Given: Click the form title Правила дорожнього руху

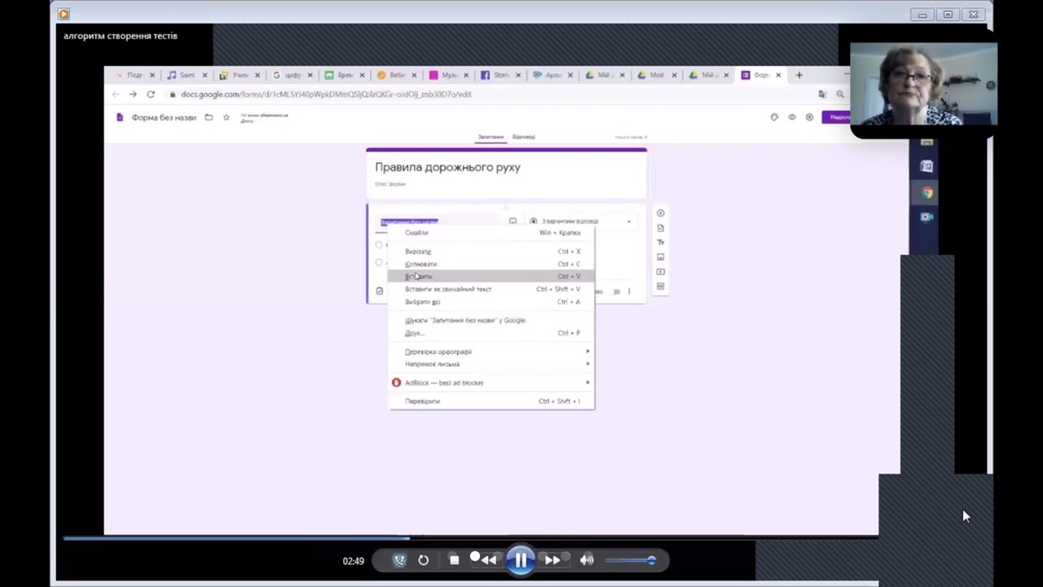Looking at the screenshot, I should [x=447, y=167].
